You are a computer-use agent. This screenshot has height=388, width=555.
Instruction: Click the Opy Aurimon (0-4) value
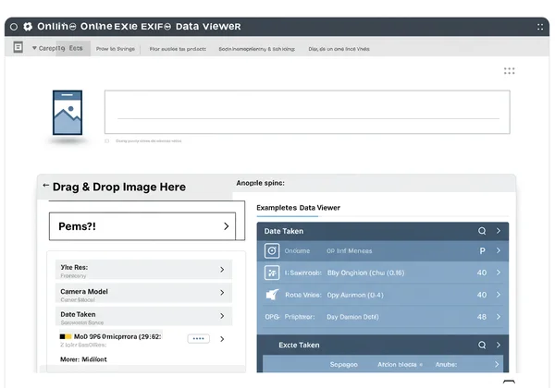355,295
